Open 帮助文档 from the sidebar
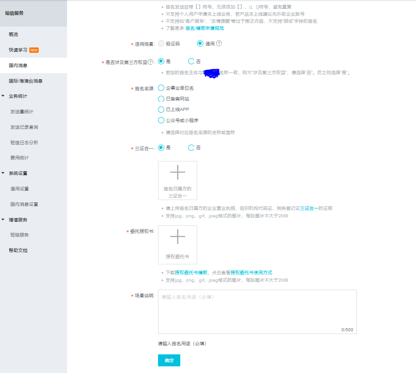 [18, 250]
